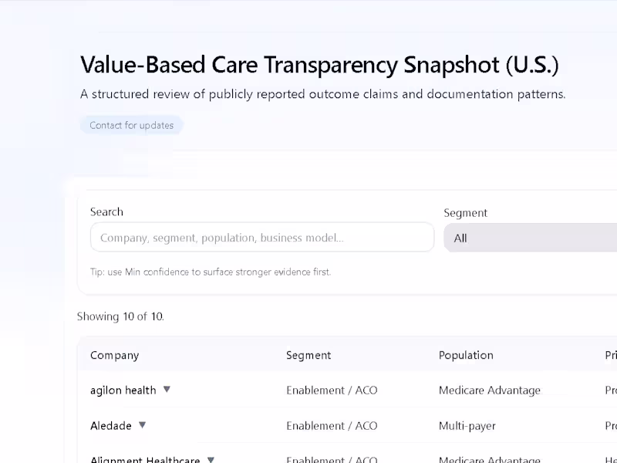Click the Segment column header in table
Image resolution: width=617 pixels, height=463 pixels.
[308, 355]
